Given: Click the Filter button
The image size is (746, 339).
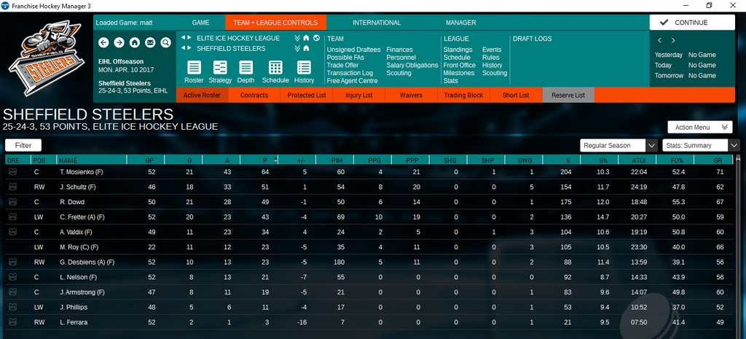Looking at the screenshot, I should coord(23,145).
